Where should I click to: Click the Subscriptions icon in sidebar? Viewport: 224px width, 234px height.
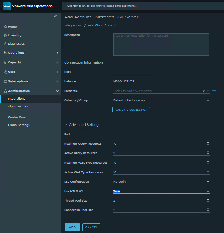(x=6, y=81)
